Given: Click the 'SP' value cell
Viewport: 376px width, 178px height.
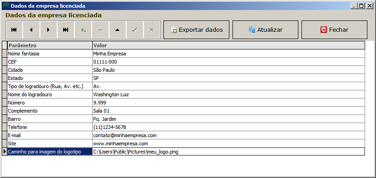Looking at the screenshot, I should [x=229, y=78].
